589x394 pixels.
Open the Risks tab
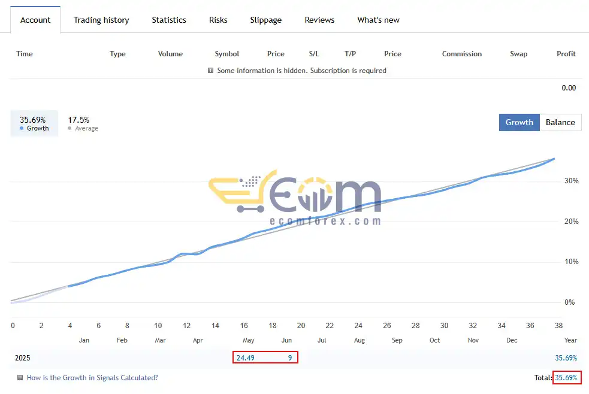[x=218, y=20]
